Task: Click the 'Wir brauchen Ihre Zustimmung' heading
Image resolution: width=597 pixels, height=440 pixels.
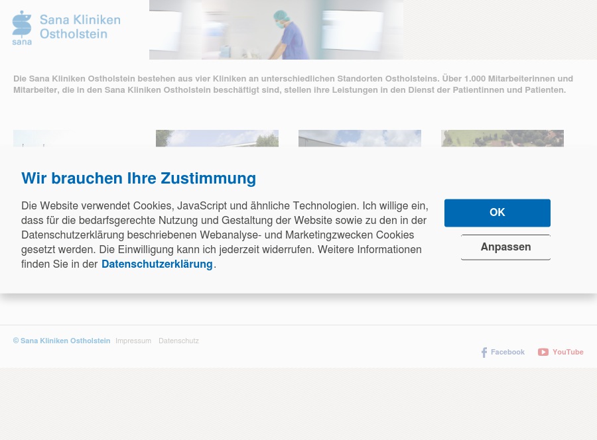Action: [139, 178]
